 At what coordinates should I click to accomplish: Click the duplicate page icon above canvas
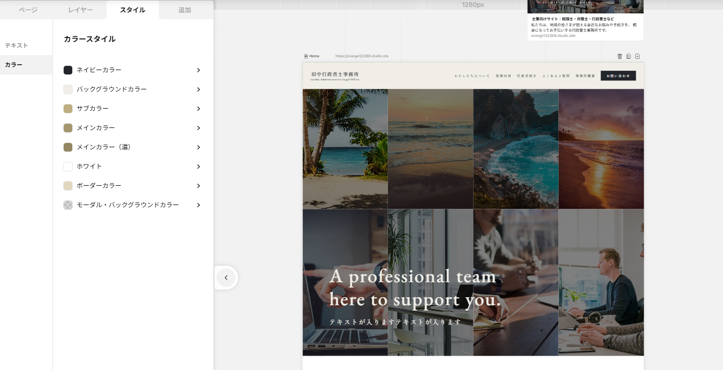629,56
